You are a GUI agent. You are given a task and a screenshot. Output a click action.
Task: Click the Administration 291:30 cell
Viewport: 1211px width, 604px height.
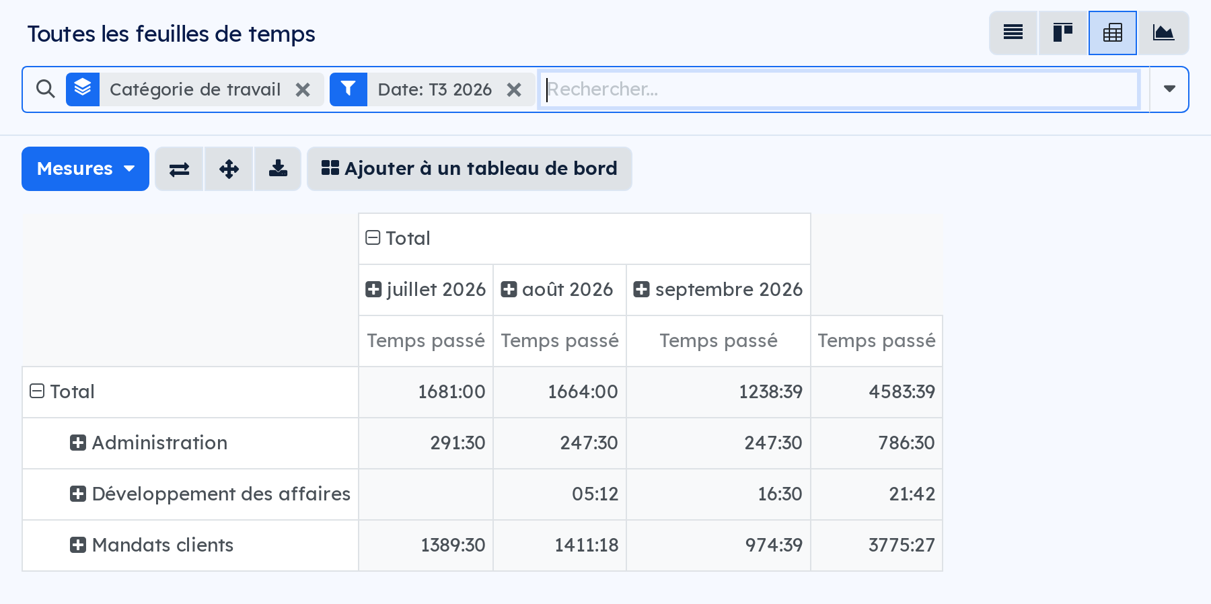point(426,443)
